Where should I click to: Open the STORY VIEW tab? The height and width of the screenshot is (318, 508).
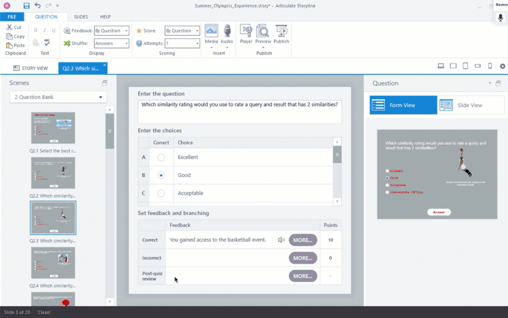point(31,68)
